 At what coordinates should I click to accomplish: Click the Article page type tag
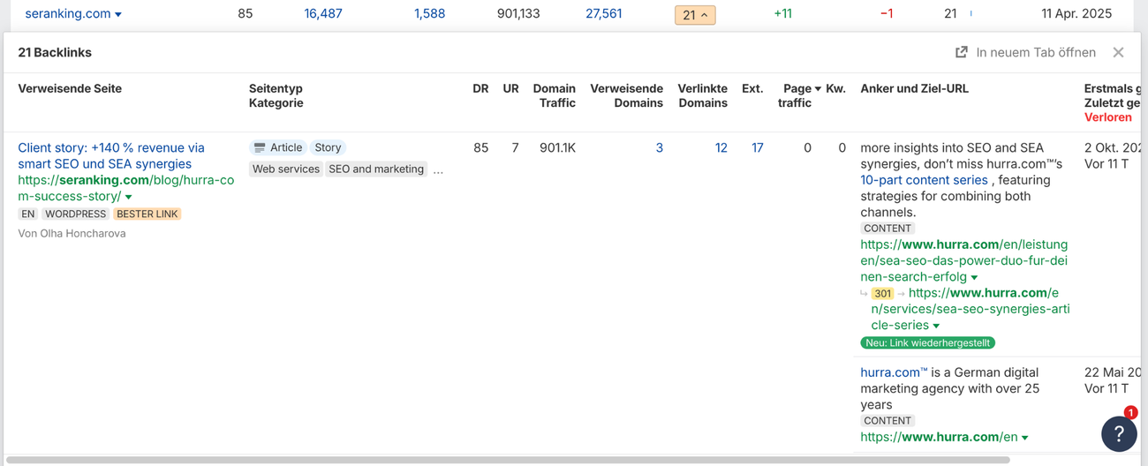277,148
